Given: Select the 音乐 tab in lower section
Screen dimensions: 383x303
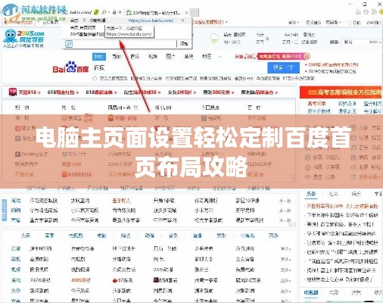Looking at the screenshot, I should [173, 236].
